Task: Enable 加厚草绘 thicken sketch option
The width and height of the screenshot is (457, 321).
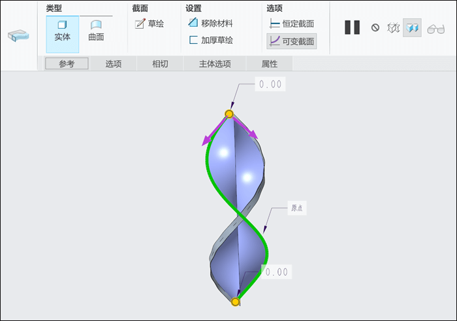Action: [210, 40]
